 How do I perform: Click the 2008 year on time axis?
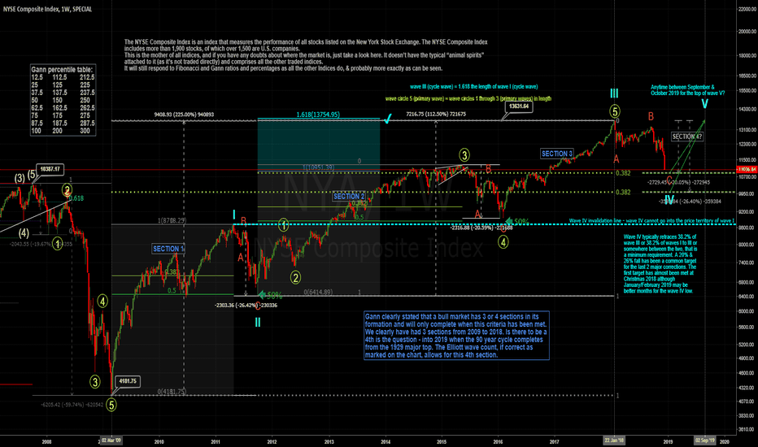click(46, 441)
